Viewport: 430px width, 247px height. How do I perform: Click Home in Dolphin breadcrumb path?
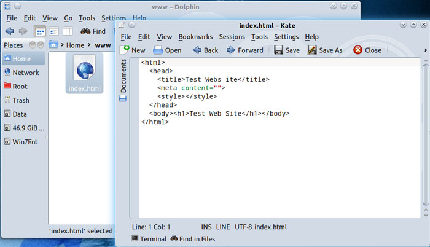(x=75, y=45)
